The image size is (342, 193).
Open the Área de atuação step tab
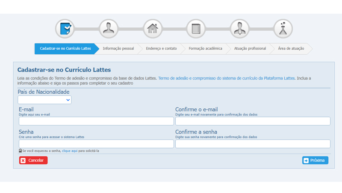coord(291,48)
